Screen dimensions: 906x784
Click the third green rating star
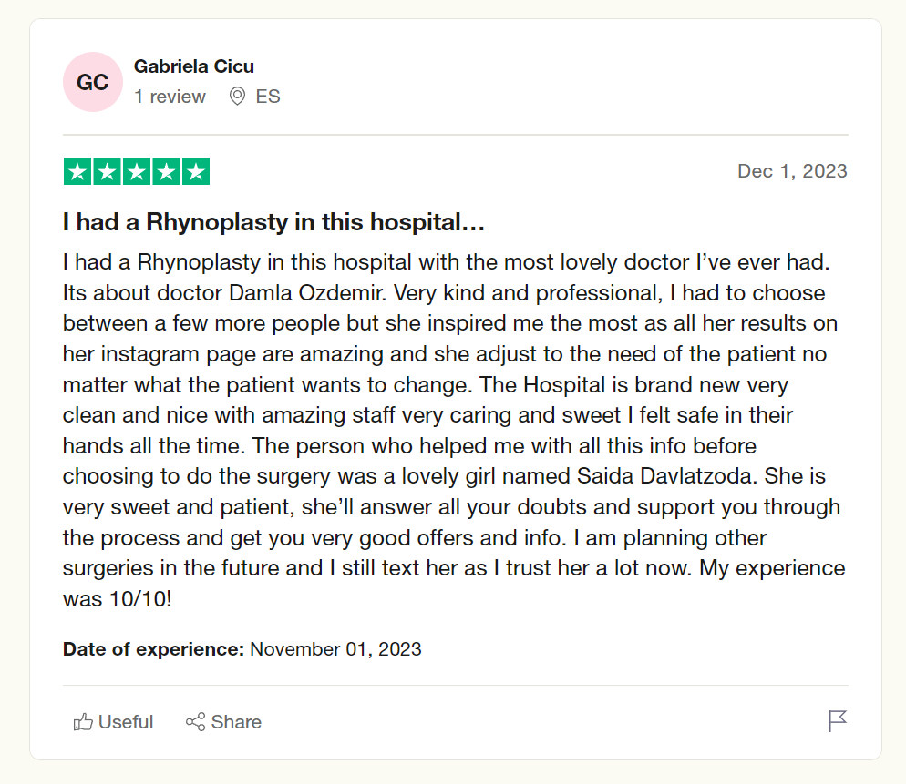pyautogui.click(x=137, y=171)
